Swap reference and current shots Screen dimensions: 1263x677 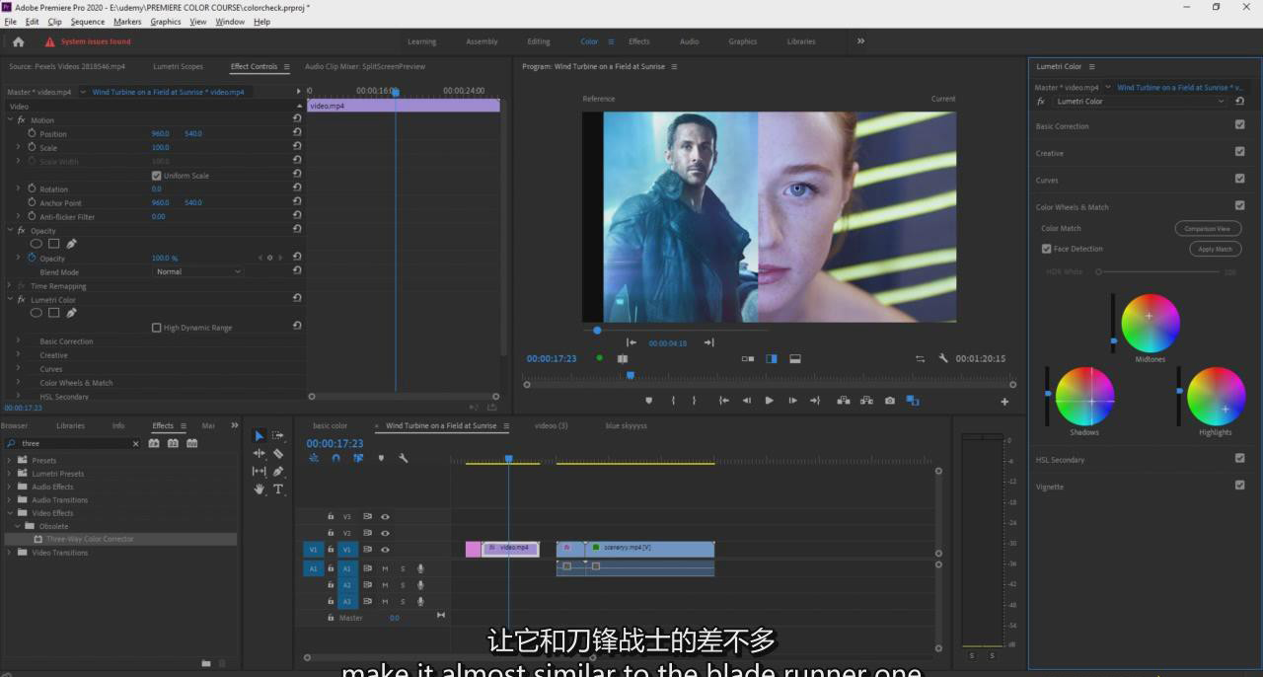coord(921,359)
